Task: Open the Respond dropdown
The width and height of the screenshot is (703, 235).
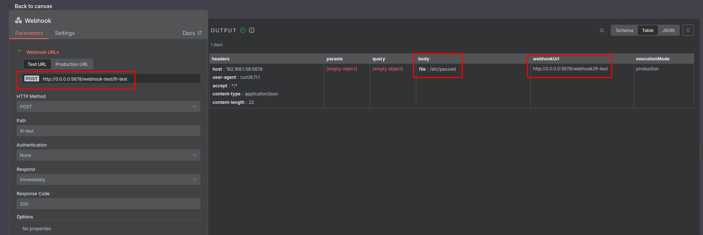Action: click(108, 179)
